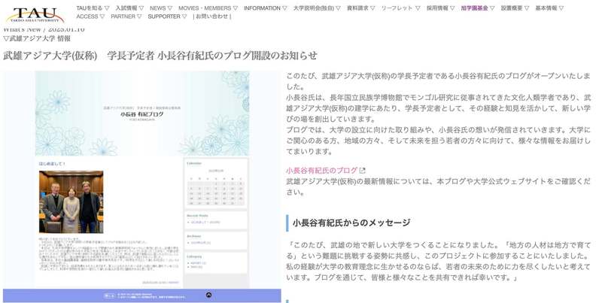The width and height of the screenshot is (602, 303).
Task: Click the external link icon beside the blog link
Action: click(x=363, y=171)
